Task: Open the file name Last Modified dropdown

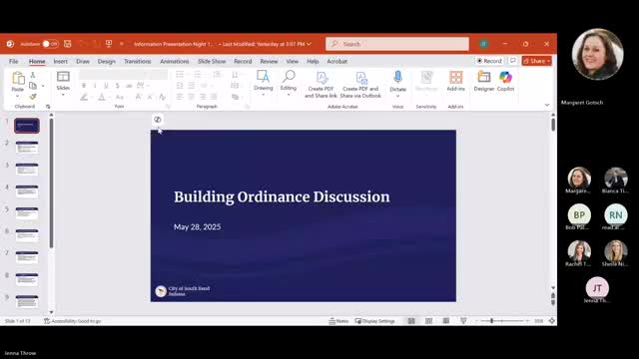Action: (309, 44)
